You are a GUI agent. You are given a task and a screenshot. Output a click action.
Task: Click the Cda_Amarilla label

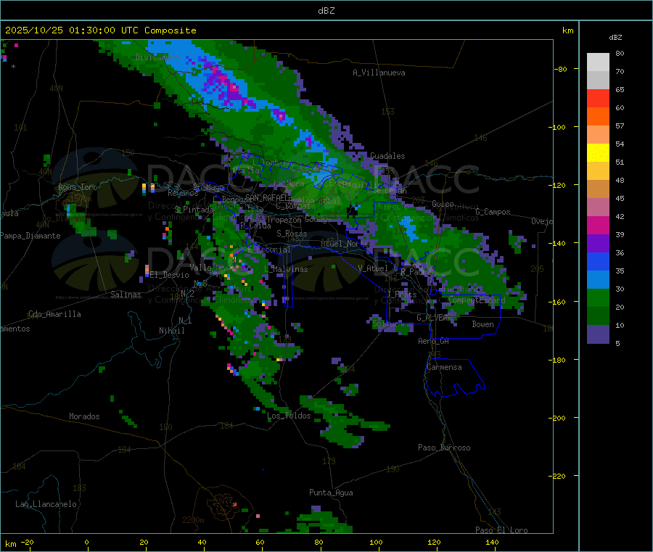point(54,314)
